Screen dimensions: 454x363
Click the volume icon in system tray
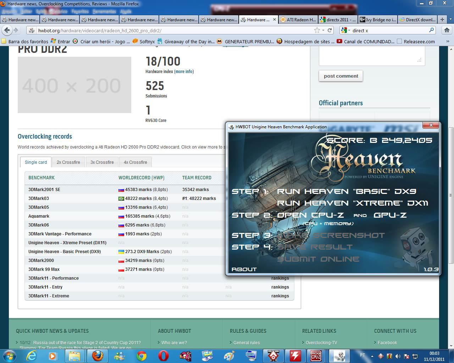(x=398, y=356)
